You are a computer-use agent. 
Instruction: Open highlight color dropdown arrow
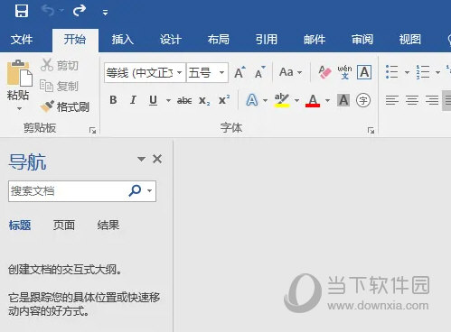point(297,100)
